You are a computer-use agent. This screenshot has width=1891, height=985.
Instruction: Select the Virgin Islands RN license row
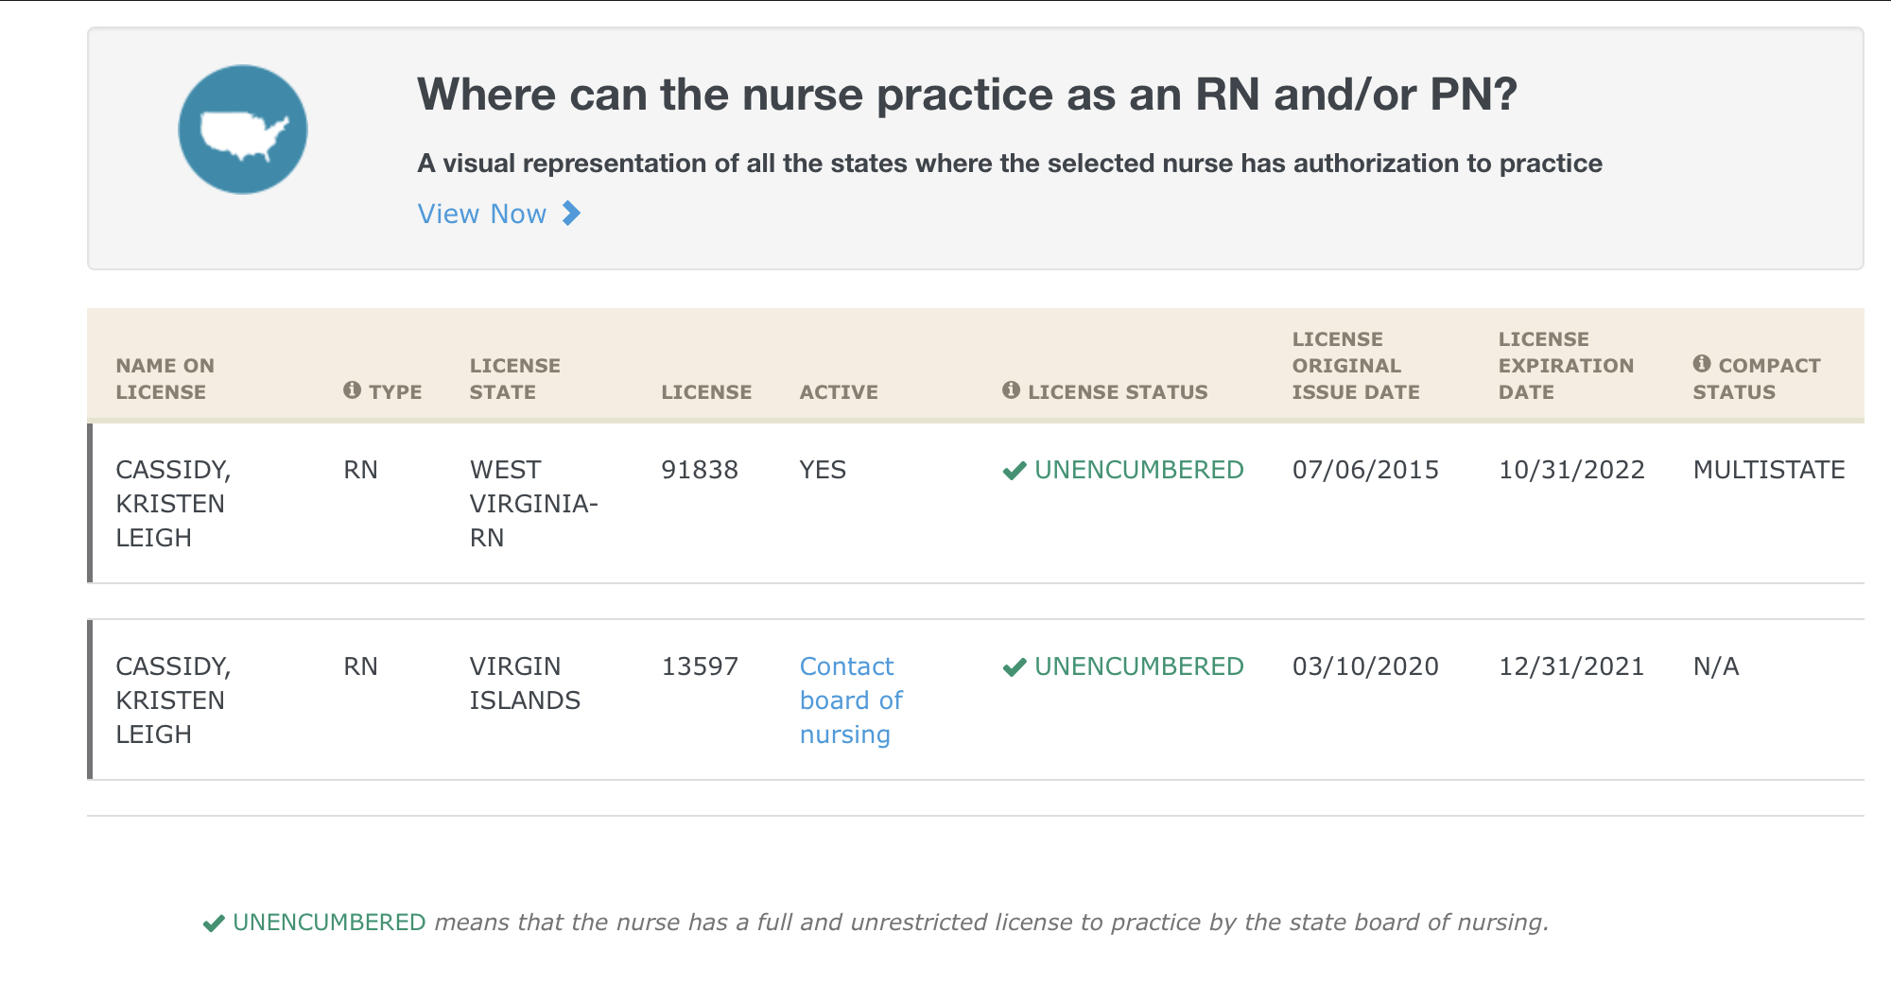tap(945, 700)
